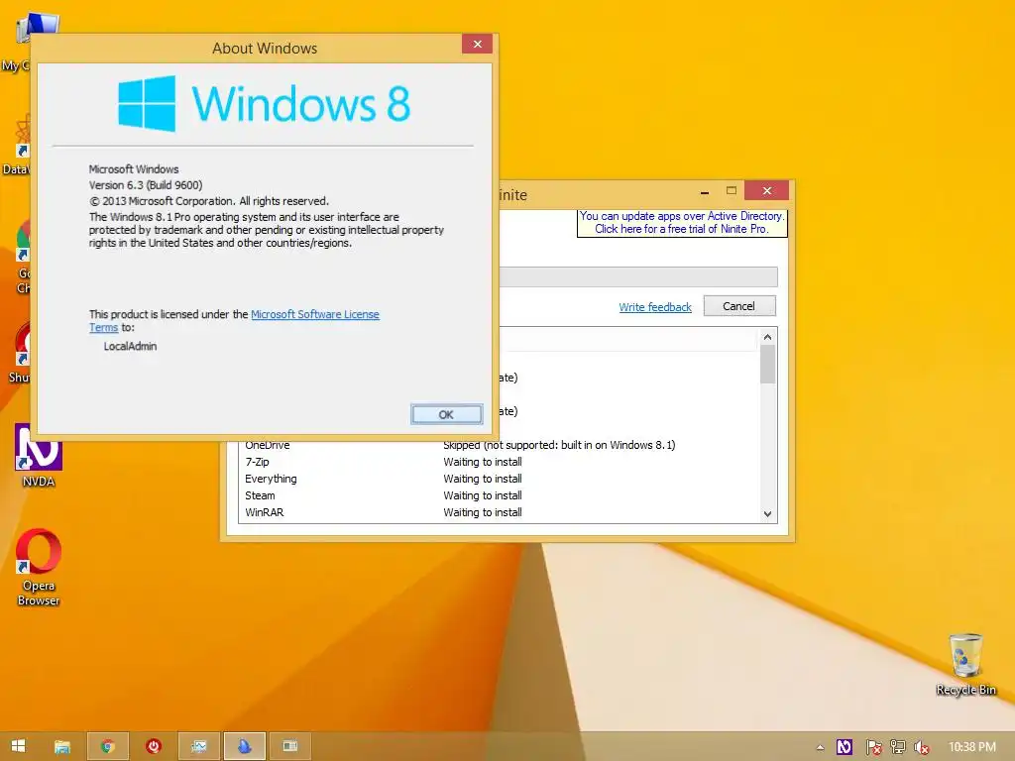Viewport: 1015px width, 761px height.
Task: Switch to About Windows taskbar button
Action: [290, 747]
